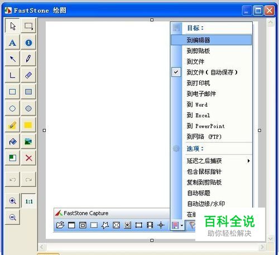Zoom out with the minus magnifier
The height and width of the screenshot is (255, 279).
click(x=12, y=217)
